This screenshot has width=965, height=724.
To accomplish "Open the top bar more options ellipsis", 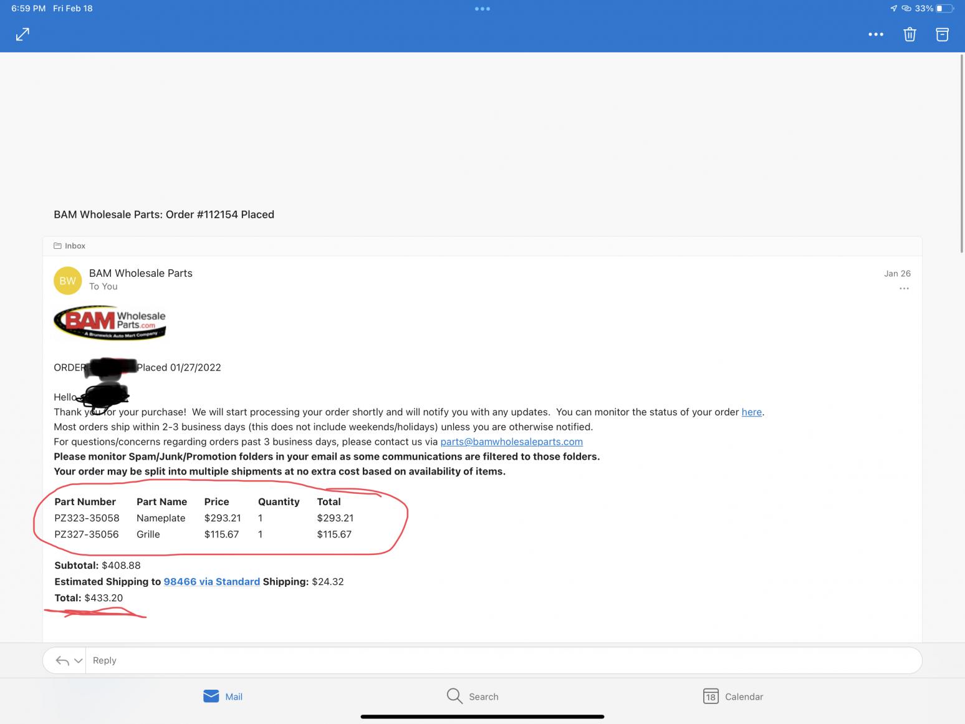I will coord(876,34).
